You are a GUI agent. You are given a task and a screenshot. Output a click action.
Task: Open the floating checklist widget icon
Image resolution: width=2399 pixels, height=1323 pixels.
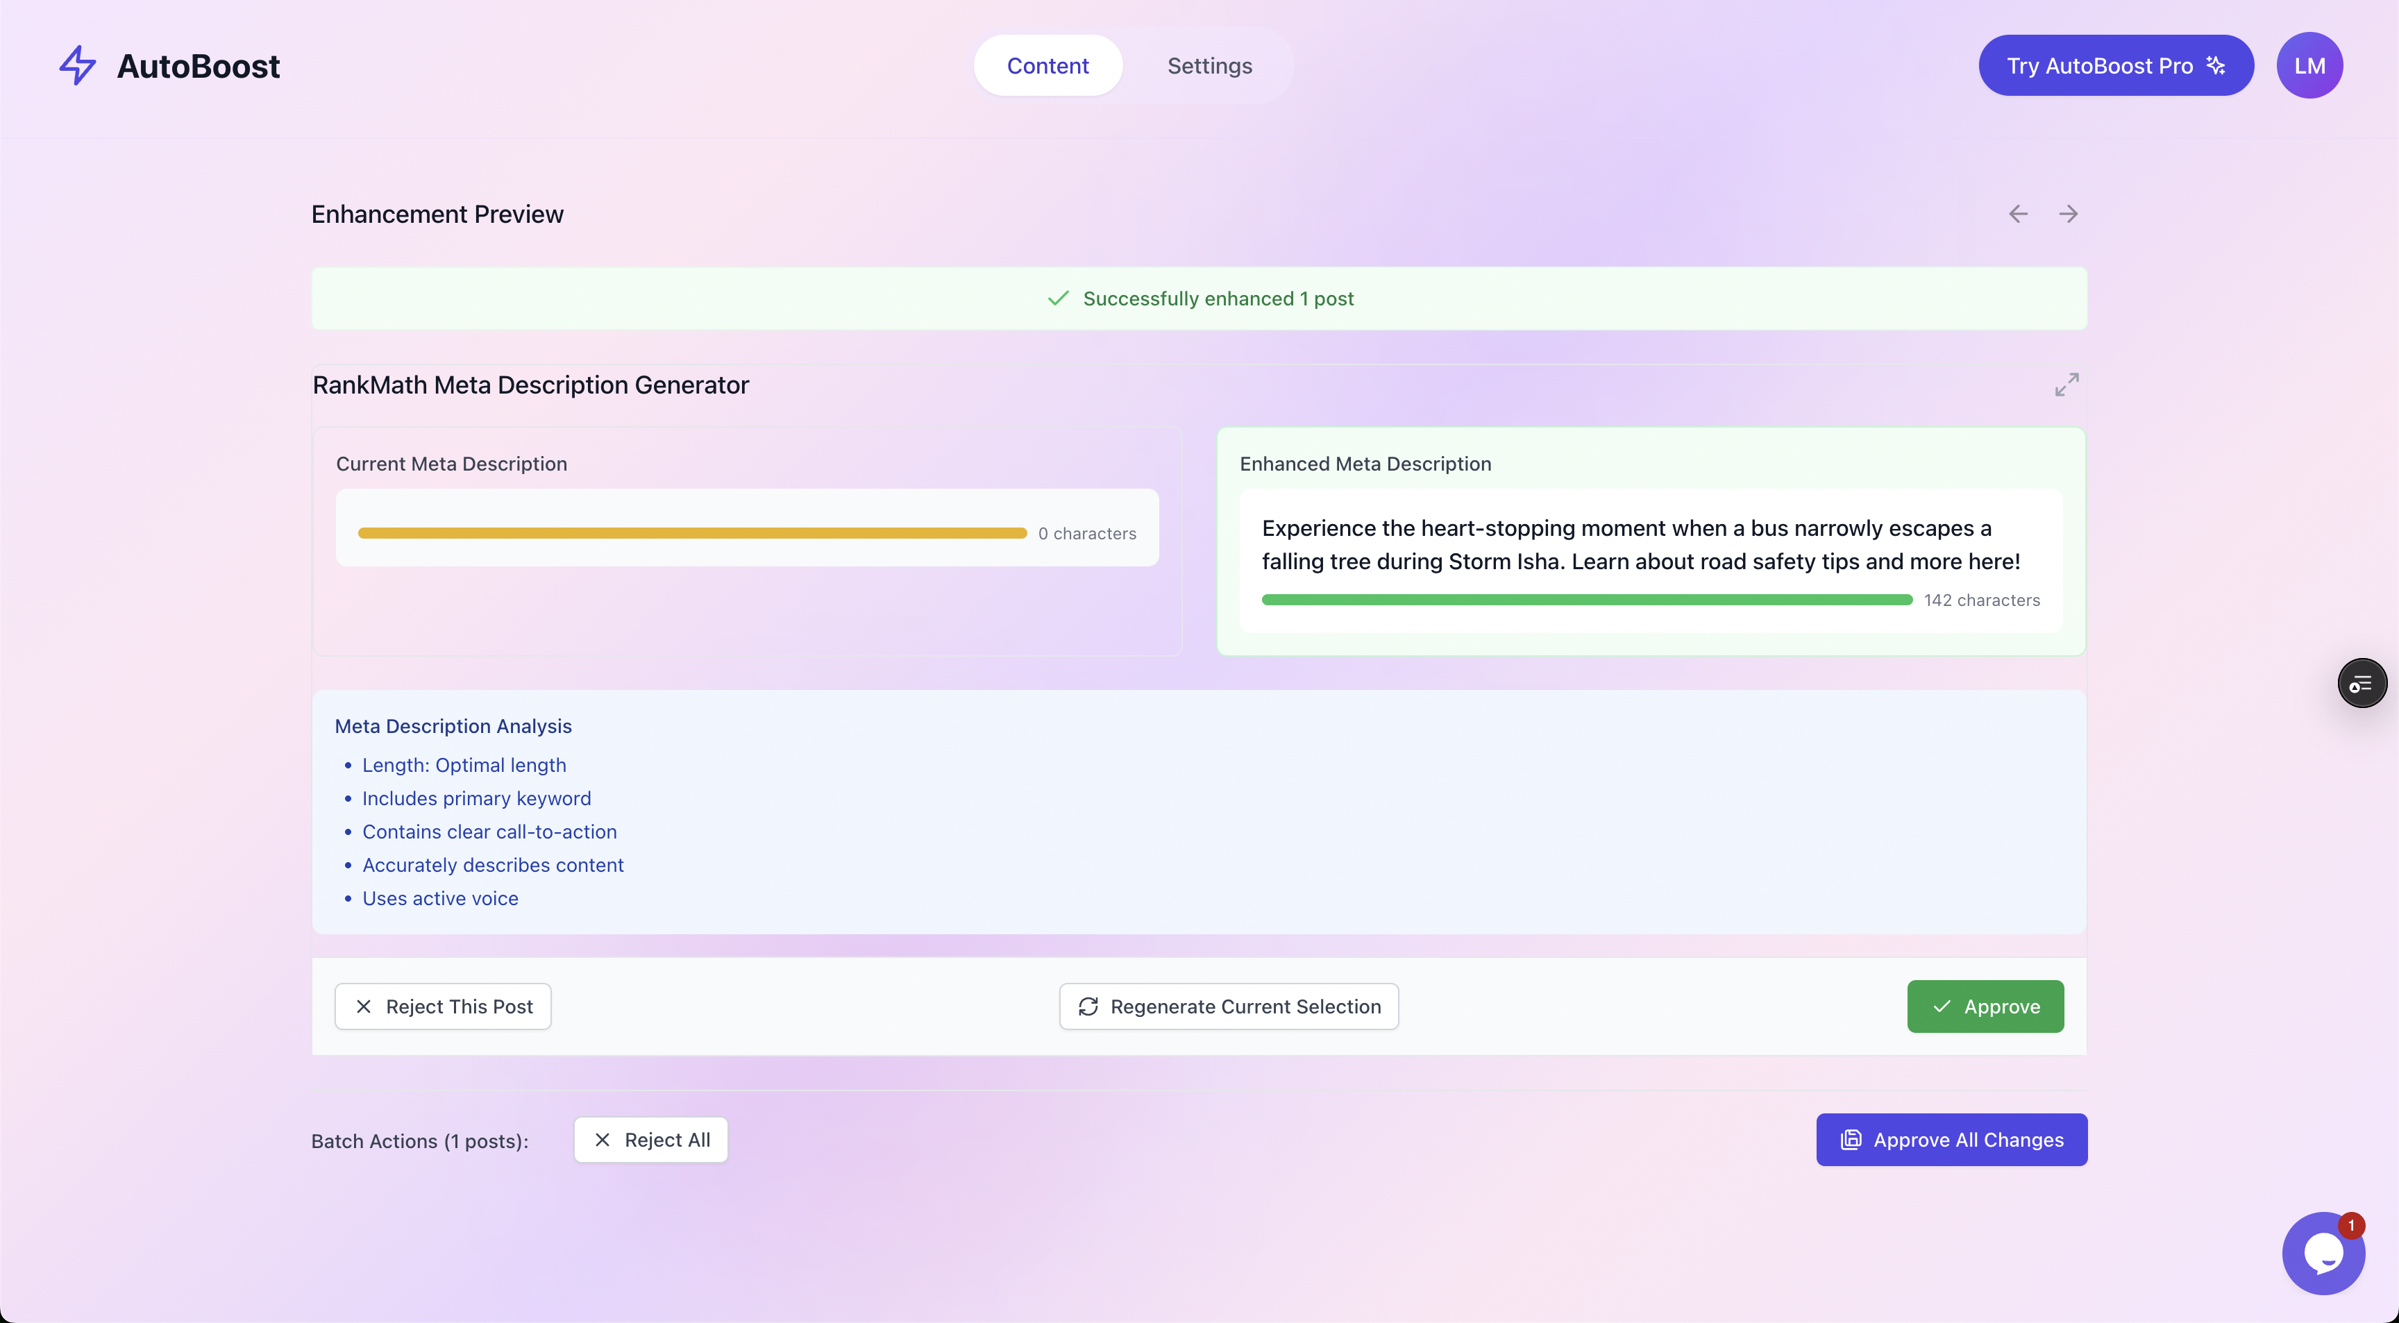pos(2362,684)
